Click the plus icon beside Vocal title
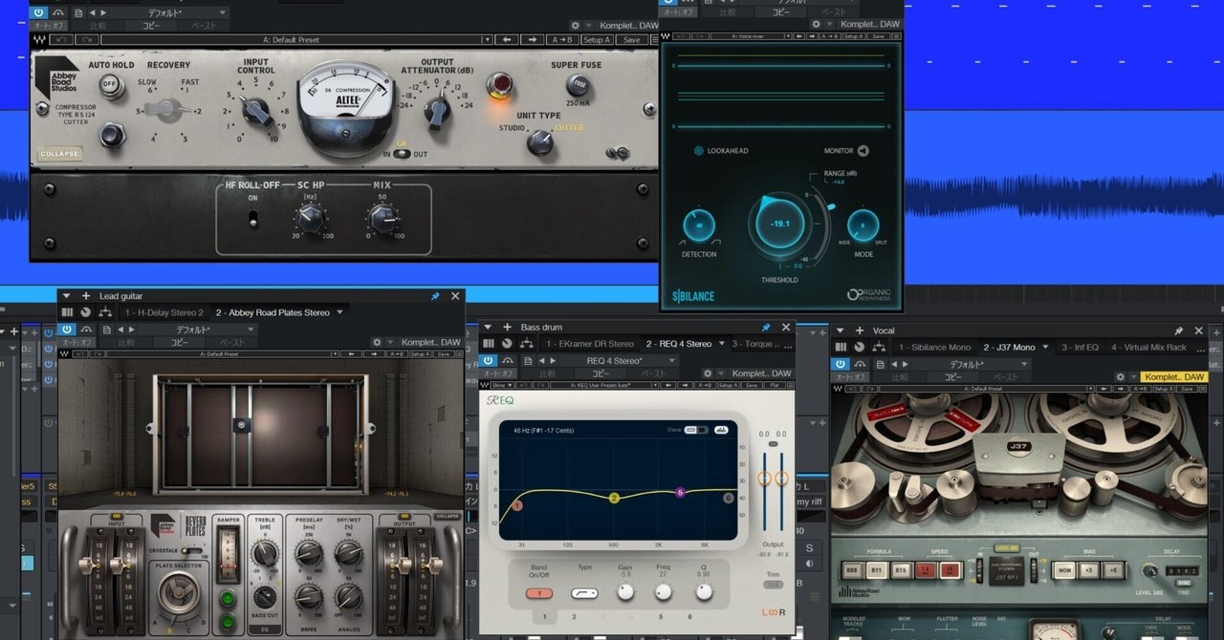Screen dimensions: 1224x640 [x=861, y=331]
